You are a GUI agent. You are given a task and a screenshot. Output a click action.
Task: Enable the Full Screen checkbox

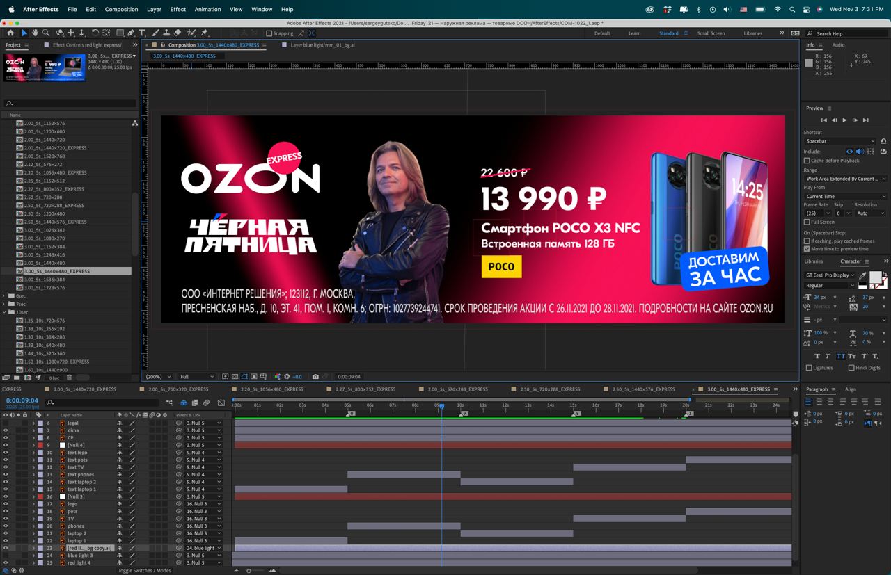coord(807,222)
